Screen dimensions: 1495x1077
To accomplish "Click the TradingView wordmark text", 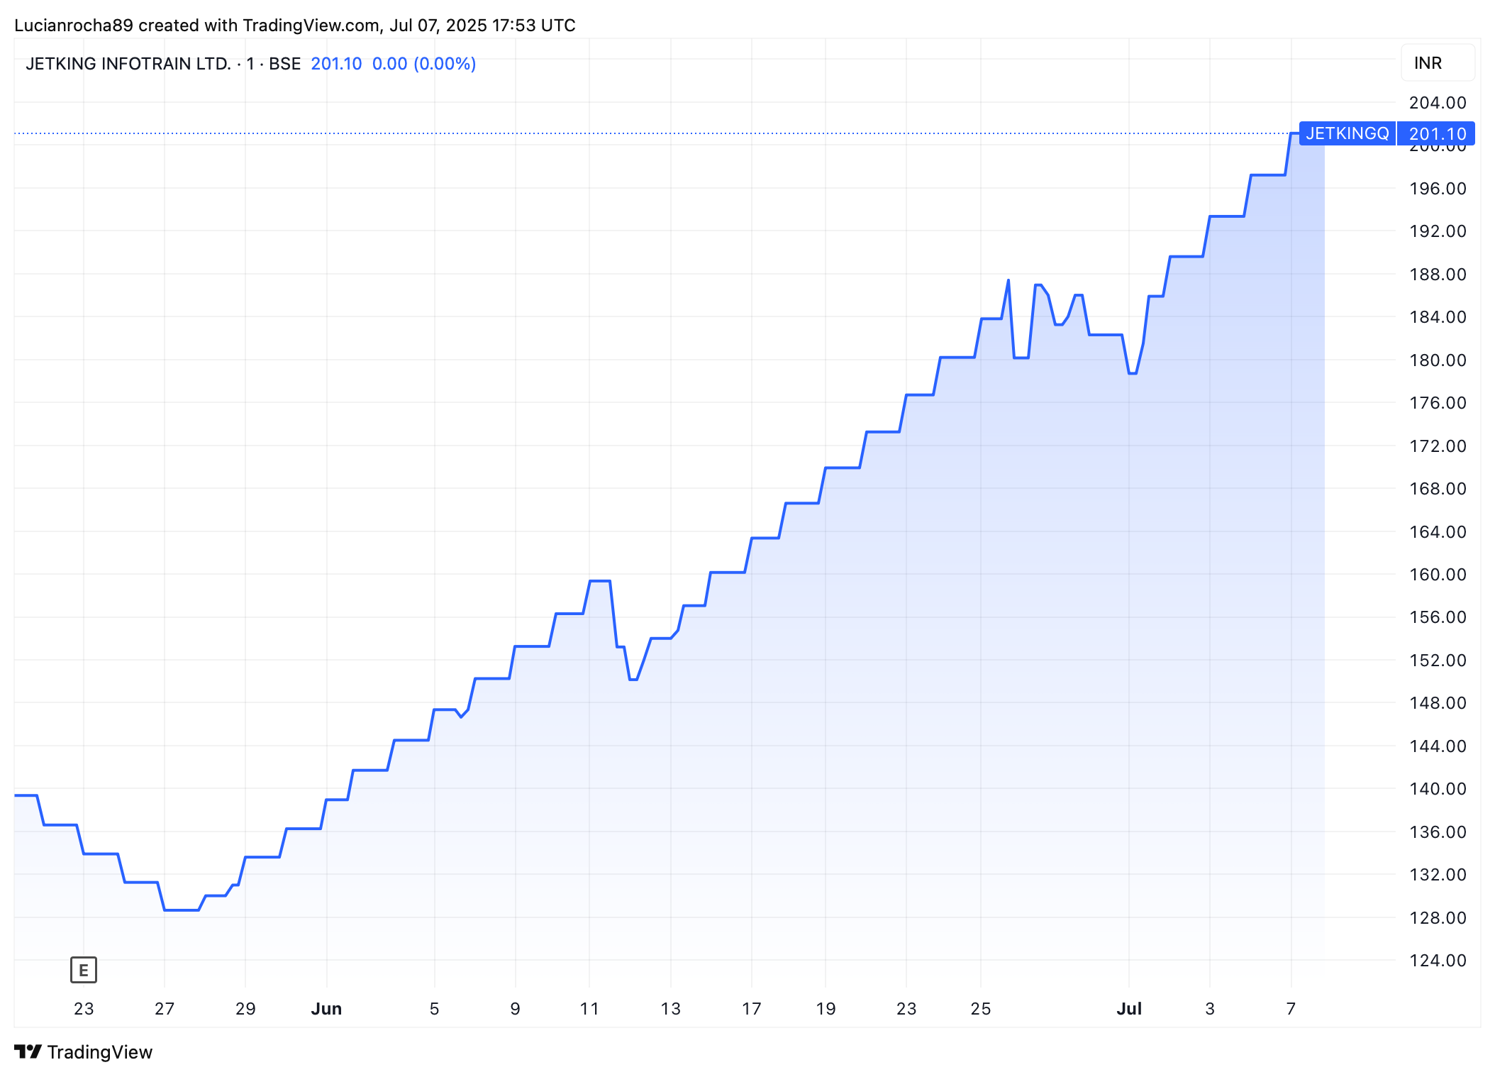I will click(100, 1052).
